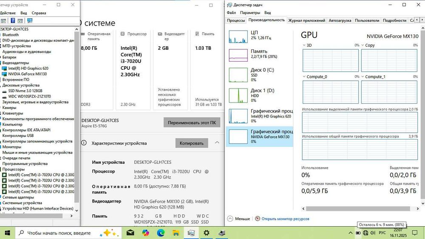Viewport: 425px width, 239px height.
Task: Switch to the Пользователи tab
Action: click(x=367, y=20)
